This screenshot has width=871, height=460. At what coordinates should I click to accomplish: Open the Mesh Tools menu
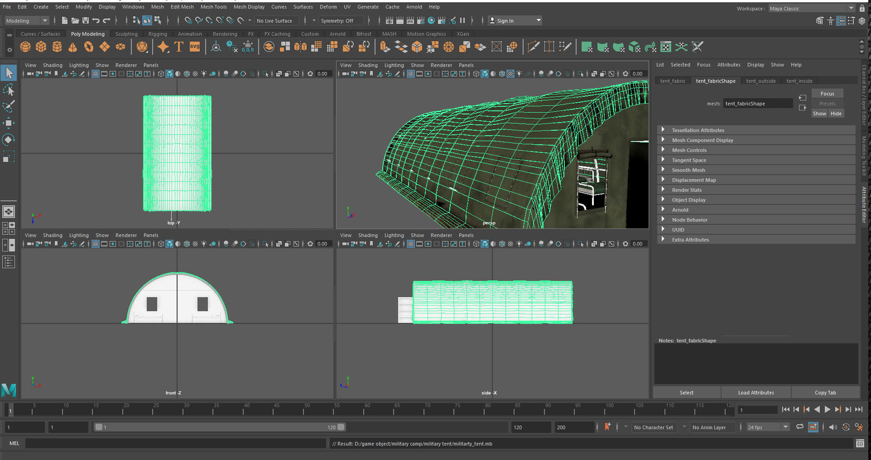213,7
